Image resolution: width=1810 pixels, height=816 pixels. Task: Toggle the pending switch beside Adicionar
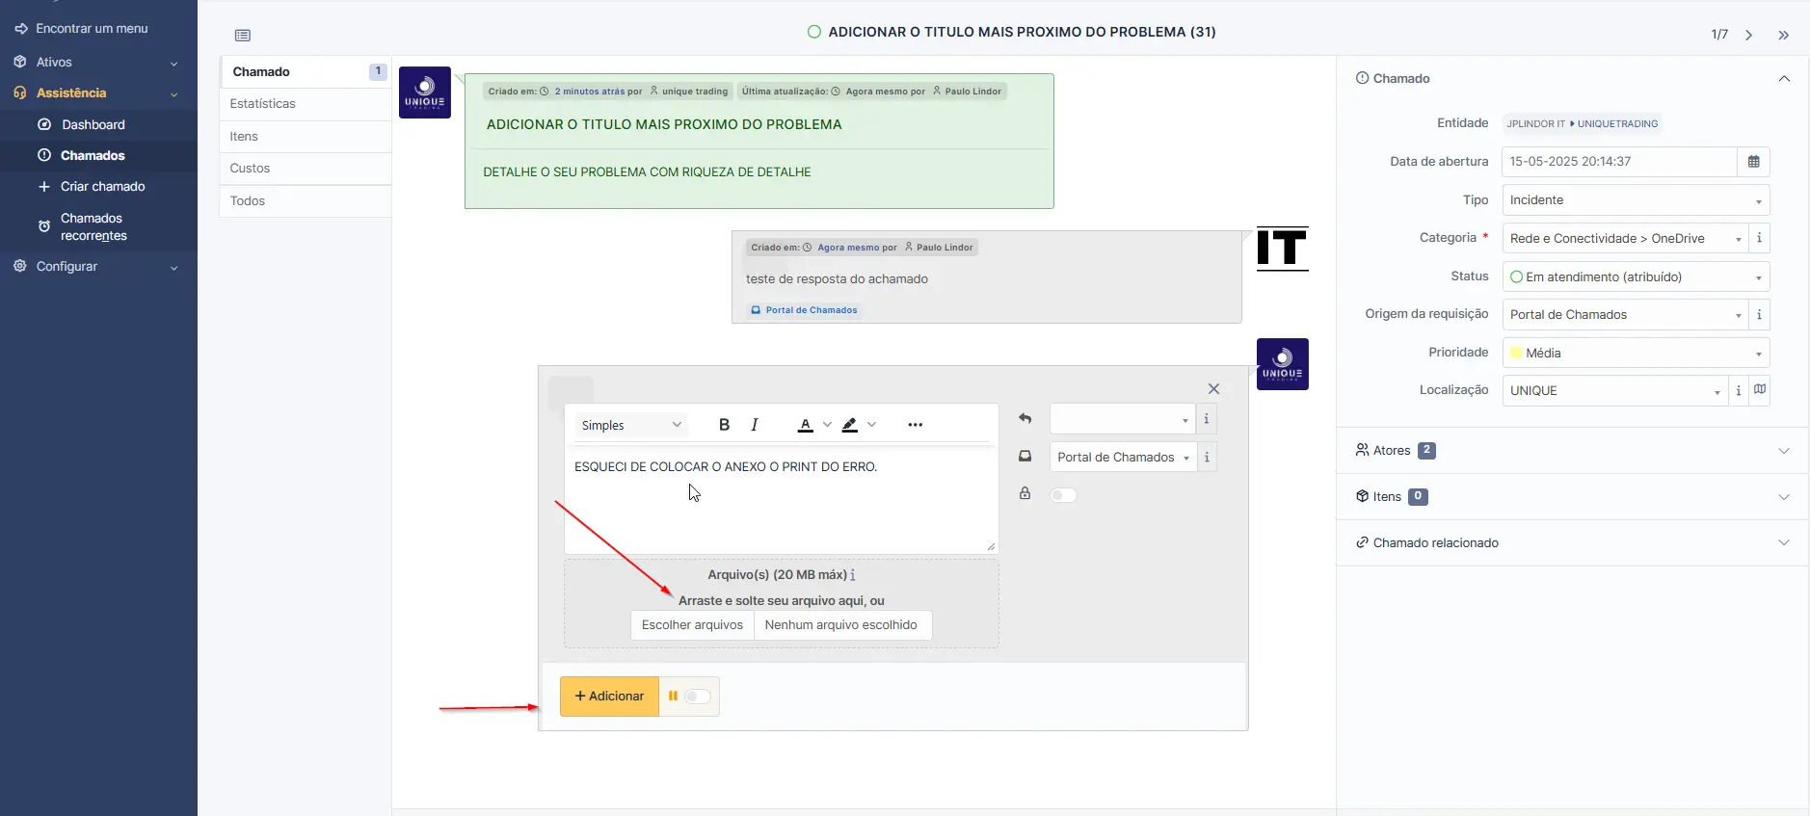pos(697,697)
